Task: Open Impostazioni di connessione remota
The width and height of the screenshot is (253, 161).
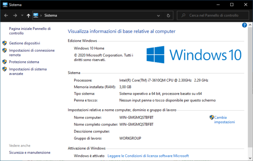Action: click(32, 53)
